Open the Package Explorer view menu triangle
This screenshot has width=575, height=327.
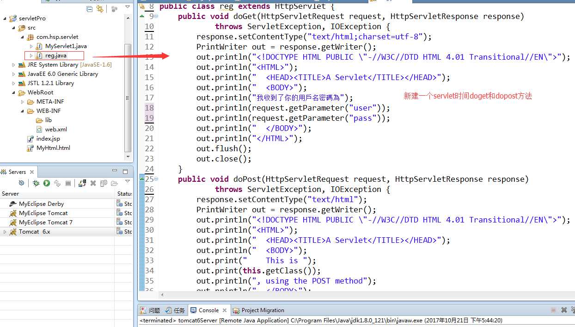coord(128,7)
